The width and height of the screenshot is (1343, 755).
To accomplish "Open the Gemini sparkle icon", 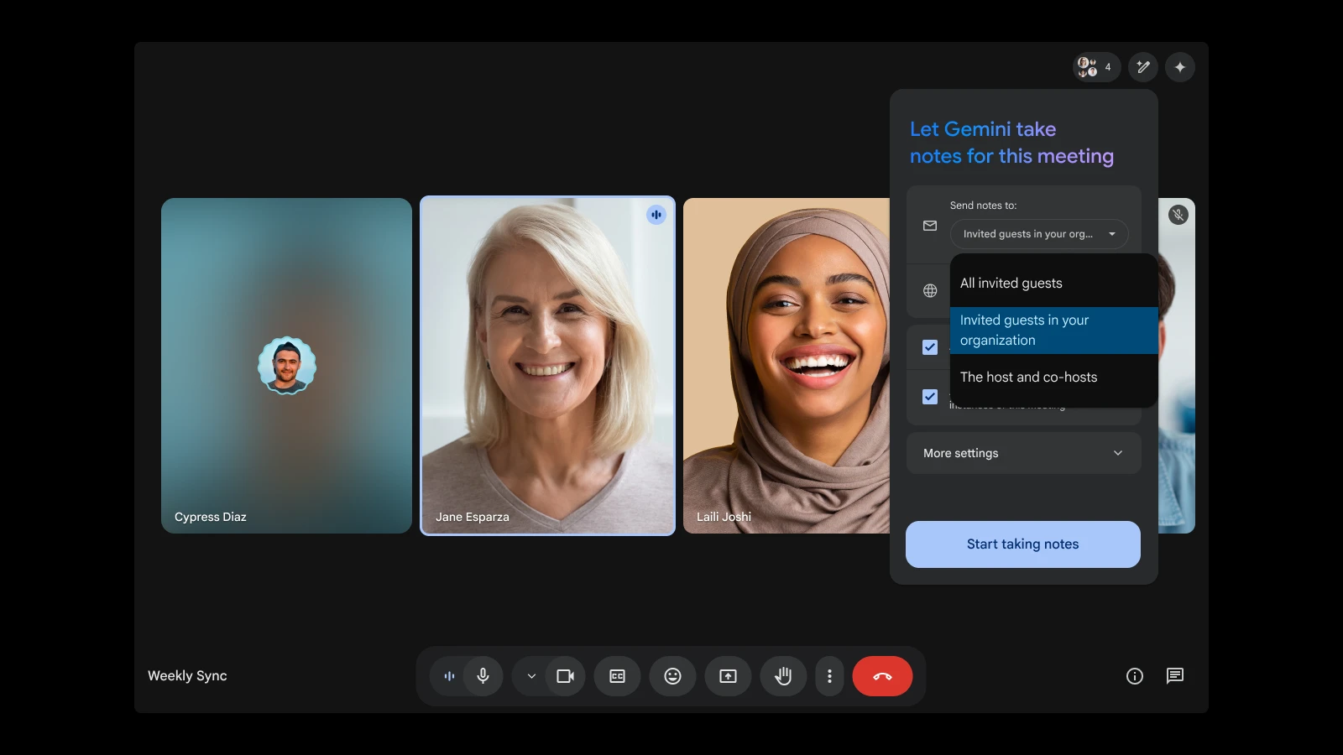I will (x=1180, y=67).
